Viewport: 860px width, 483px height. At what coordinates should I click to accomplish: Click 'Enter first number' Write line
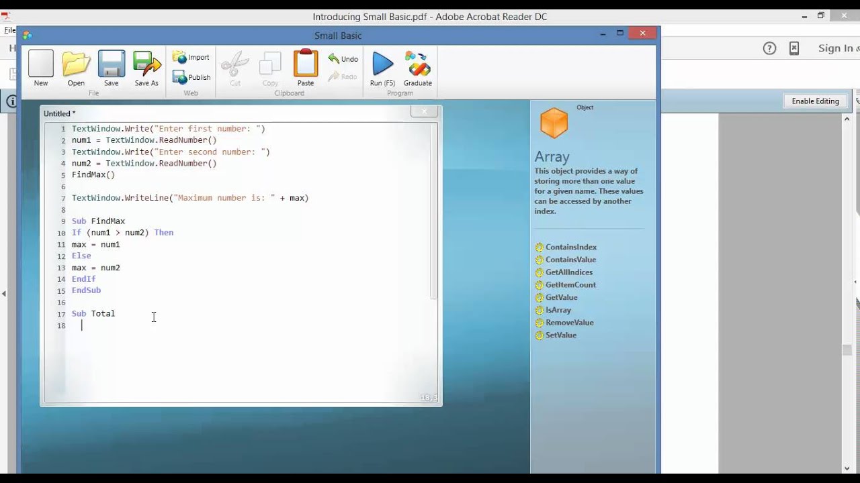169,129
